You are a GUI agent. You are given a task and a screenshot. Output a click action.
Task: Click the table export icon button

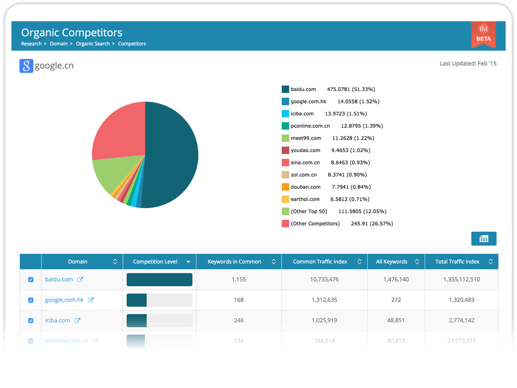pyautogui.click(x=484, y=238)
